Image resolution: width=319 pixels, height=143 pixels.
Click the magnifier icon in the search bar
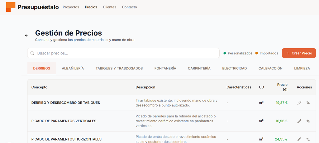[32, 53]
